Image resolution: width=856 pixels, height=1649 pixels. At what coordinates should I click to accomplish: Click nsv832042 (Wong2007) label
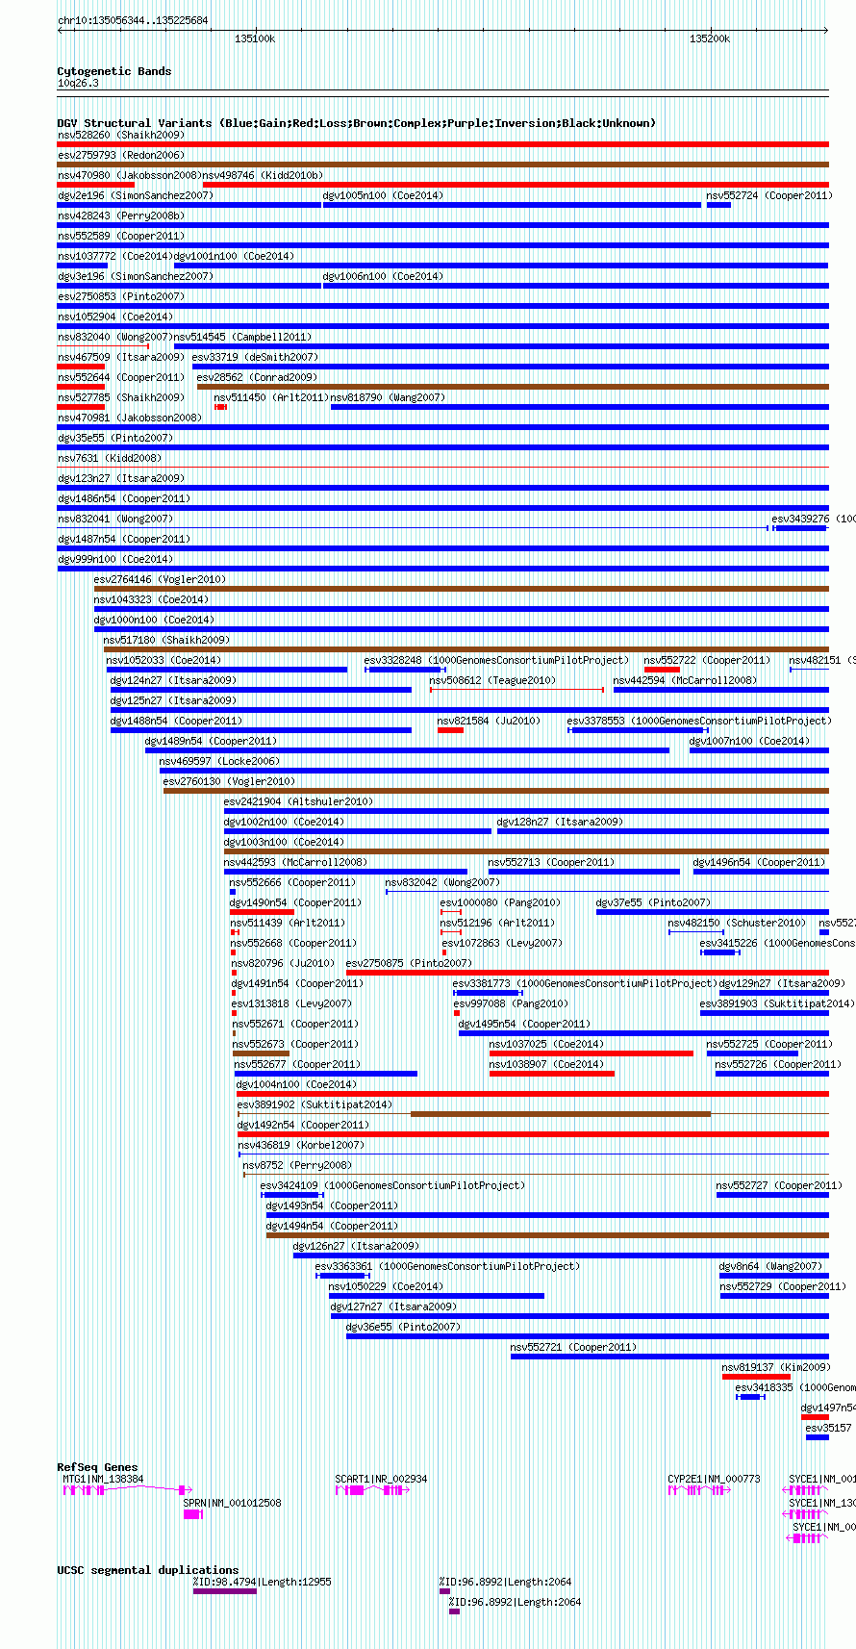coord(442,882)
